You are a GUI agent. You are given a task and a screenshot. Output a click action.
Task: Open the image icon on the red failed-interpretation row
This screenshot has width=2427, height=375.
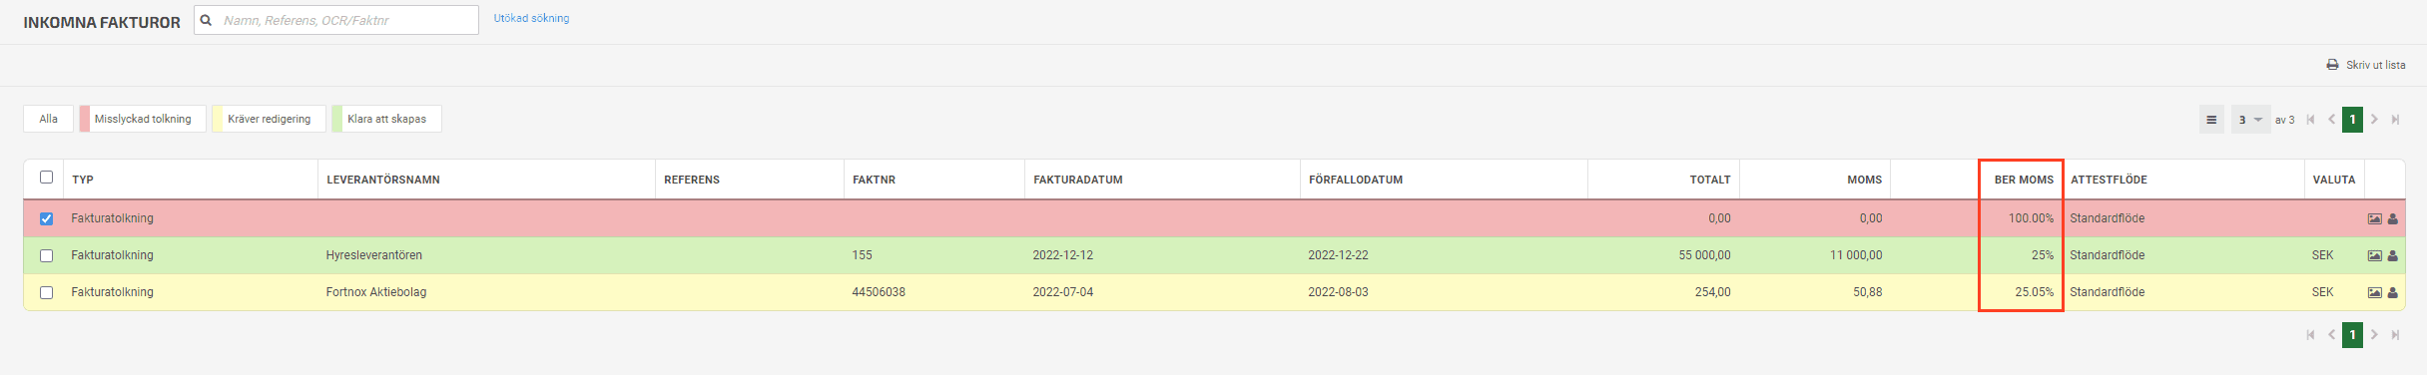[x=2374, y=219]
